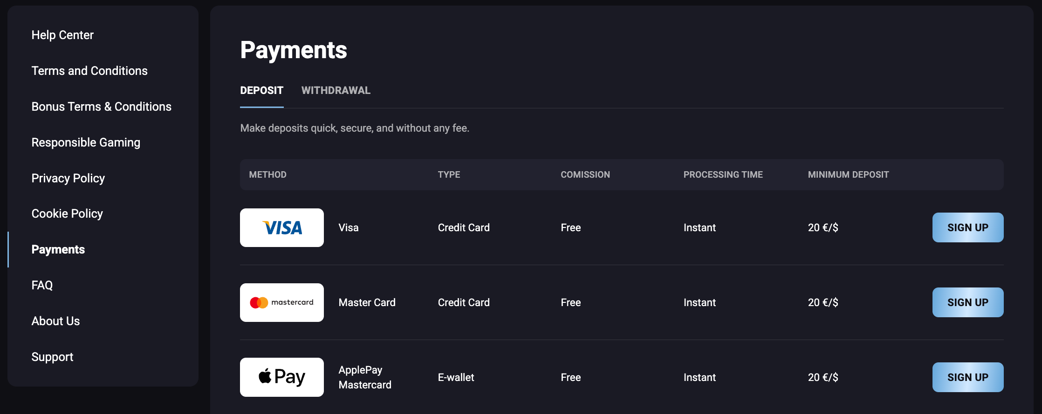Open Terms and Conditions
1042x414 pixels.
coord(89,70)
